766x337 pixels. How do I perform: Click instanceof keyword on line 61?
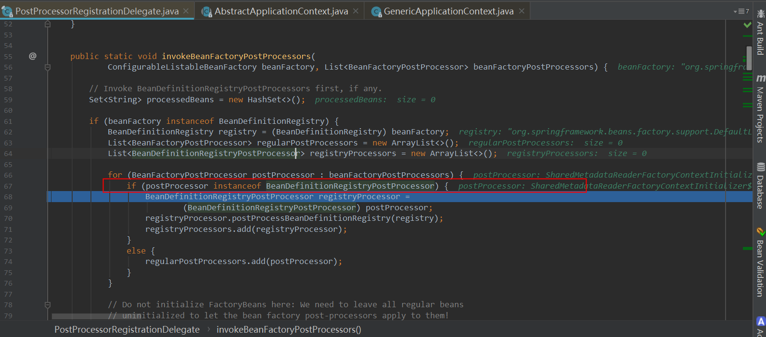pyautogui.click(x=190, y=121)
